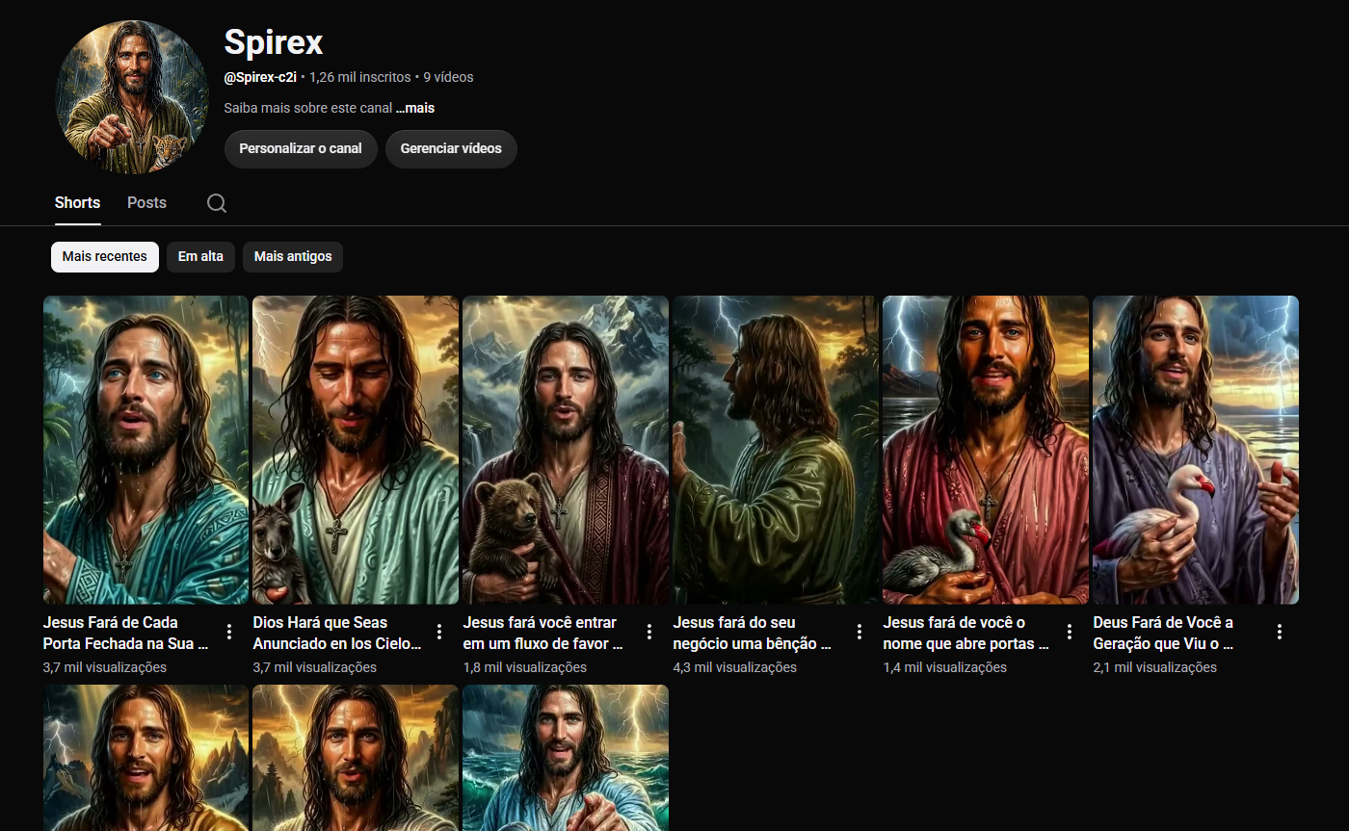Open the Posts tab

[x=146, y=203]
